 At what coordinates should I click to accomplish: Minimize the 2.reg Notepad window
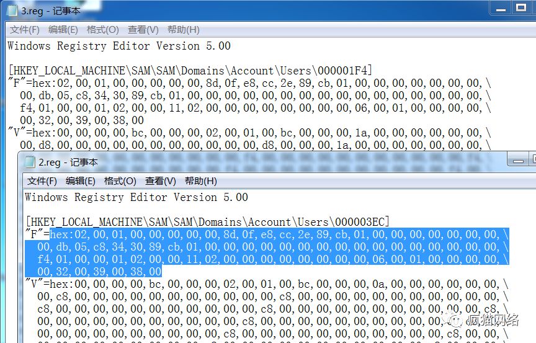click(x=518, y=160)
